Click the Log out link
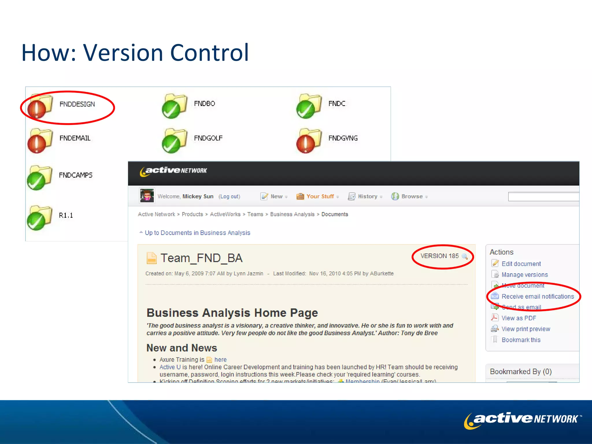592x444 pixels. click(230, 197)
